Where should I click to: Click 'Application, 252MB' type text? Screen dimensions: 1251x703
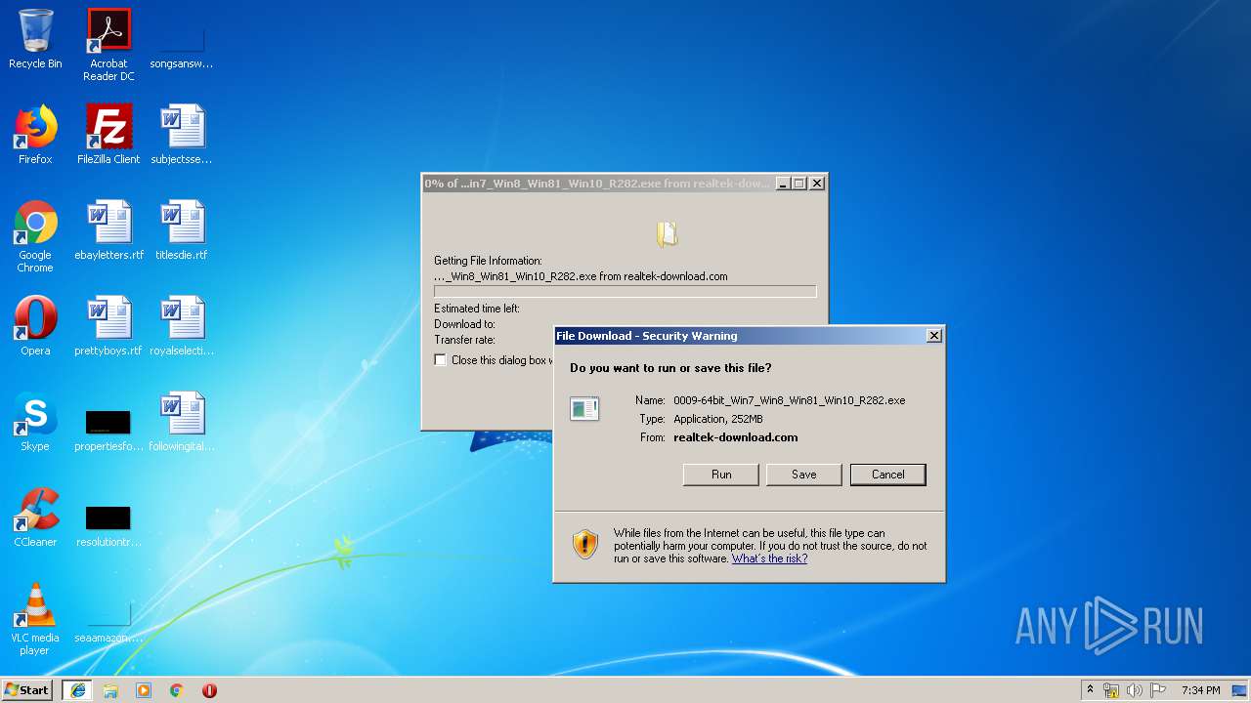(x=718, y=419)
